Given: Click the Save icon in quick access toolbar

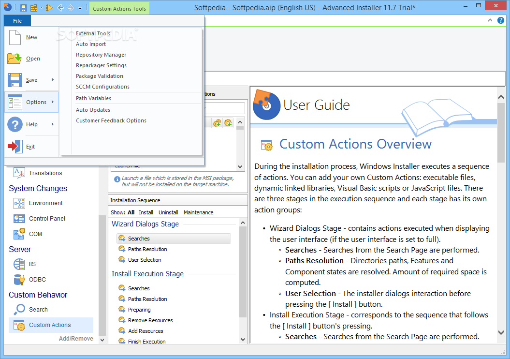Looking at the screenshot, I should [23, 8].
